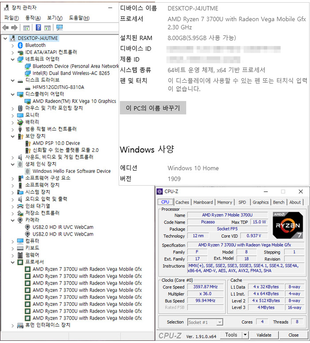
Task: Switch to the SPD tab in CPU-Z
Action: [x=242, y=202]
